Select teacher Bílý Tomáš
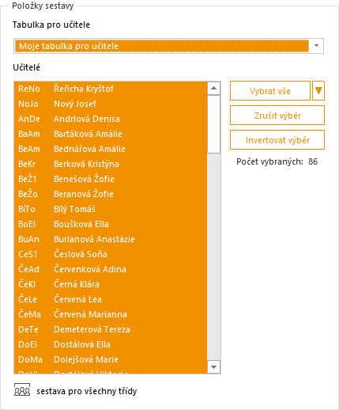This screenshot has height=410, width=339. coord(111,209)
